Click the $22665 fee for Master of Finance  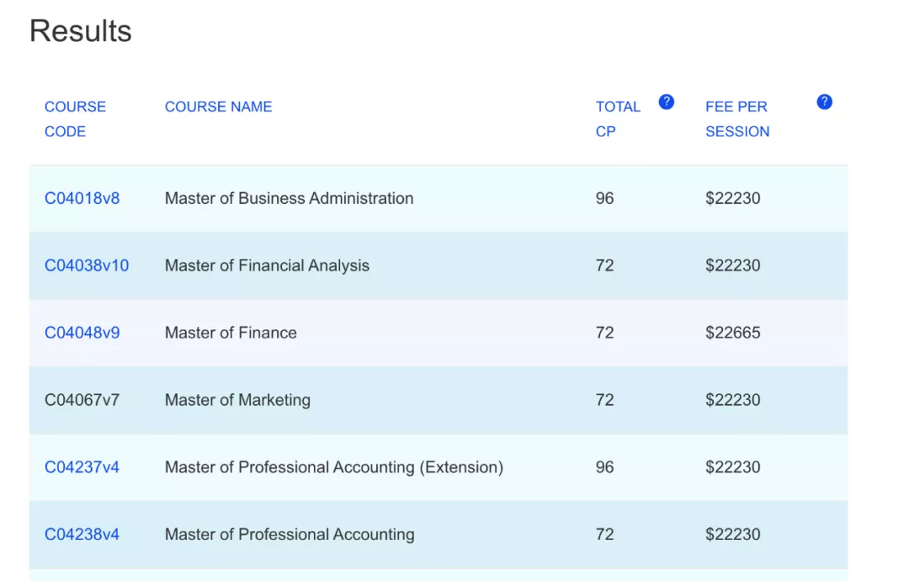point(732,333)
